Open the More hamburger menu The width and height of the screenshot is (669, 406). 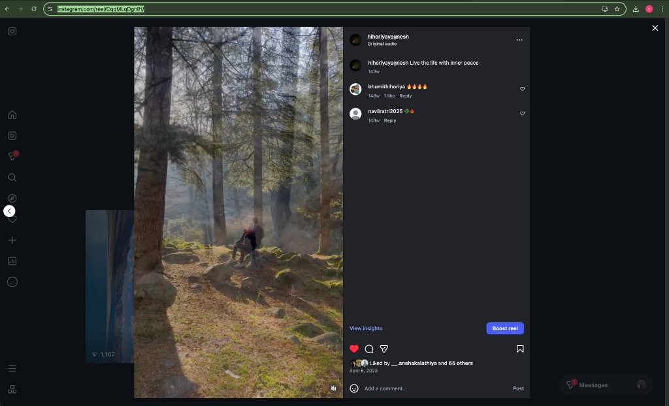(12, 368)
